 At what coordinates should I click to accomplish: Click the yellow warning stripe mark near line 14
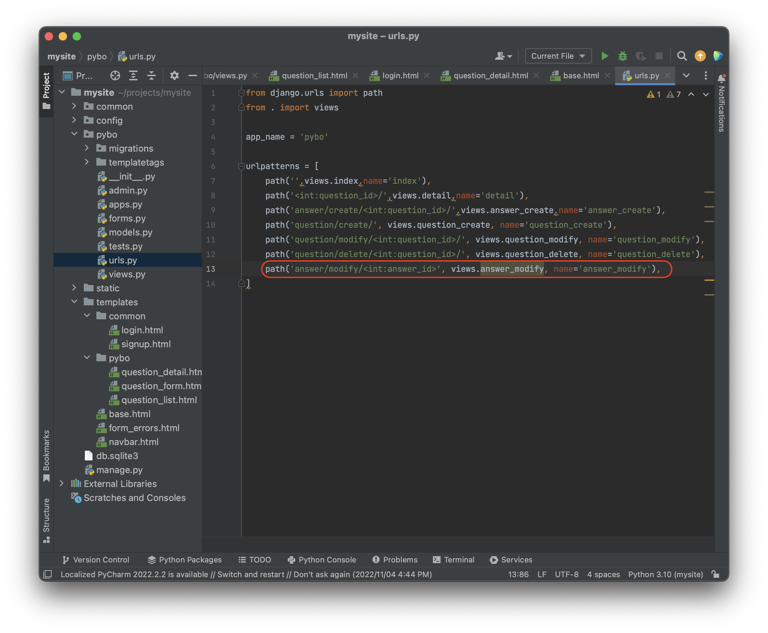click(x=709, y=280)
